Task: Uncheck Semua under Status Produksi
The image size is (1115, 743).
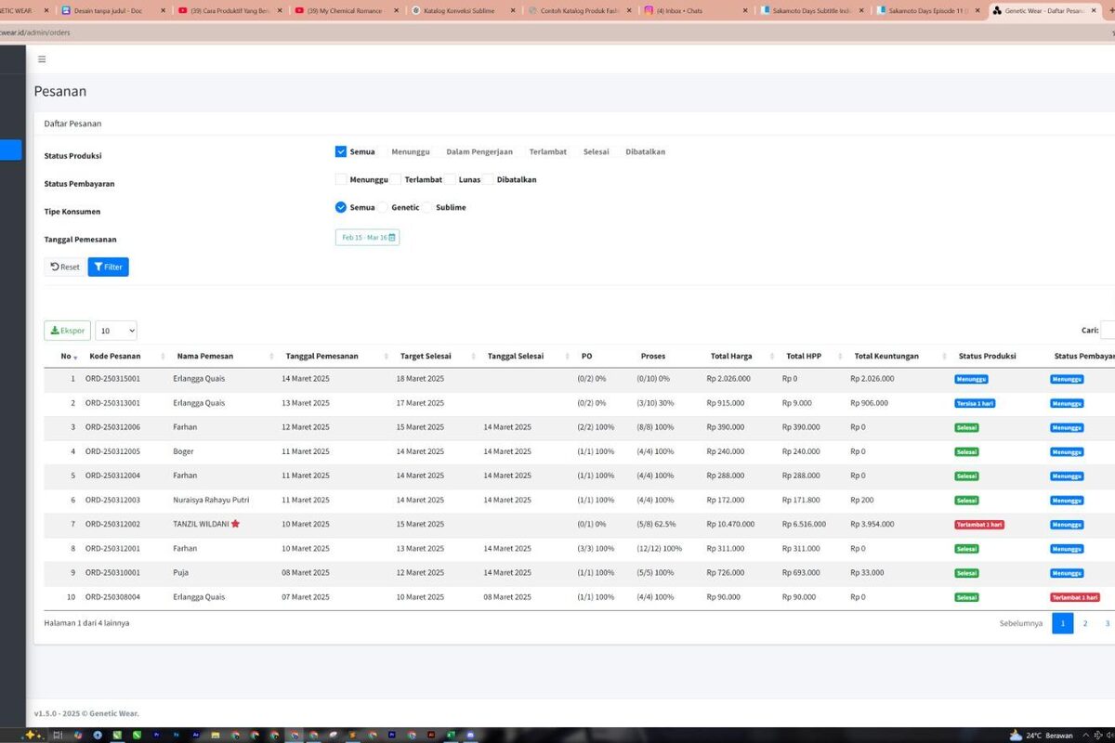Action: click(x=341, y=151)
